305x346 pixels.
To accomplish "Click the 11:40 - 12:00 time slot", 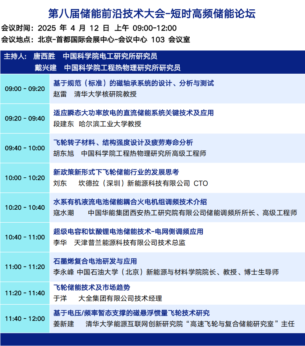I will [x=25, y=319].
